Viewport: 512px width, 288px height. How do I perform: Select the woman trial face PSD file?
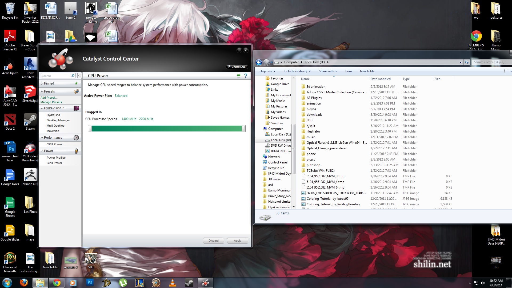pos(10,151)
